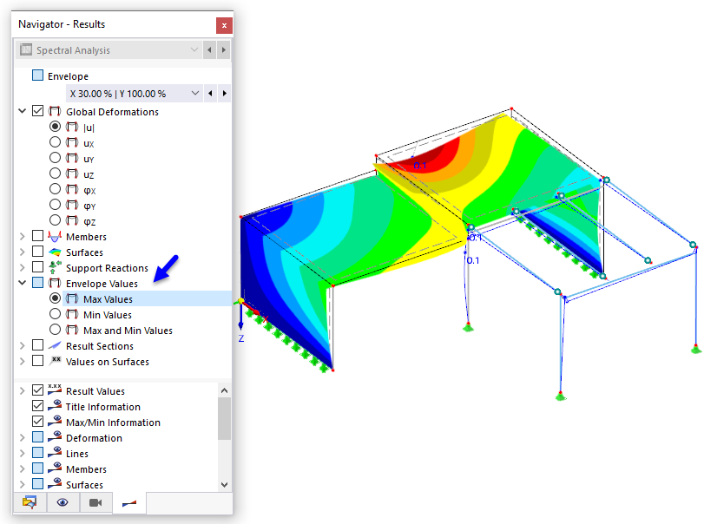Click the Title Information eye icon
704x524 pixels.
click(55, 405)
